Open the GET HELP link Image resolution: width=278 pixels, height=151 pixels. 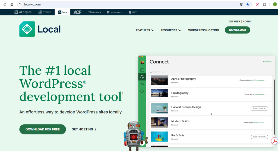tap(234, 21)
